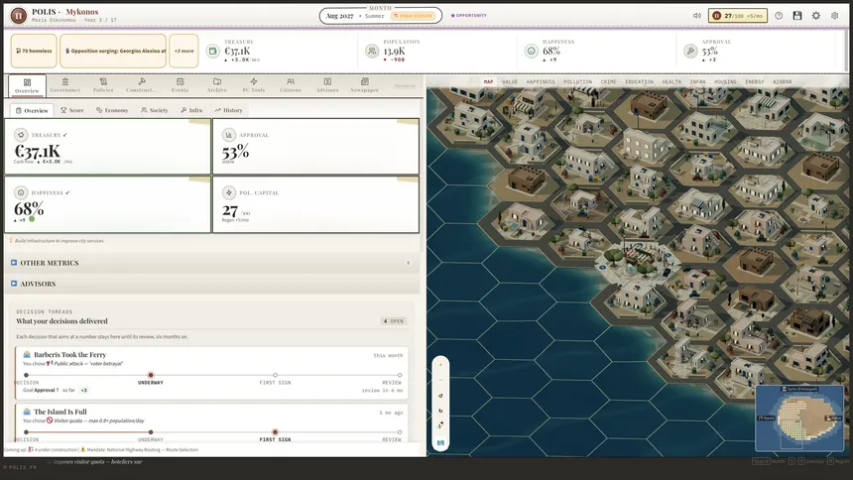Switch map overlay to ENERGY
This screenshot has height=480, width=853.
(x=755, y=81)
